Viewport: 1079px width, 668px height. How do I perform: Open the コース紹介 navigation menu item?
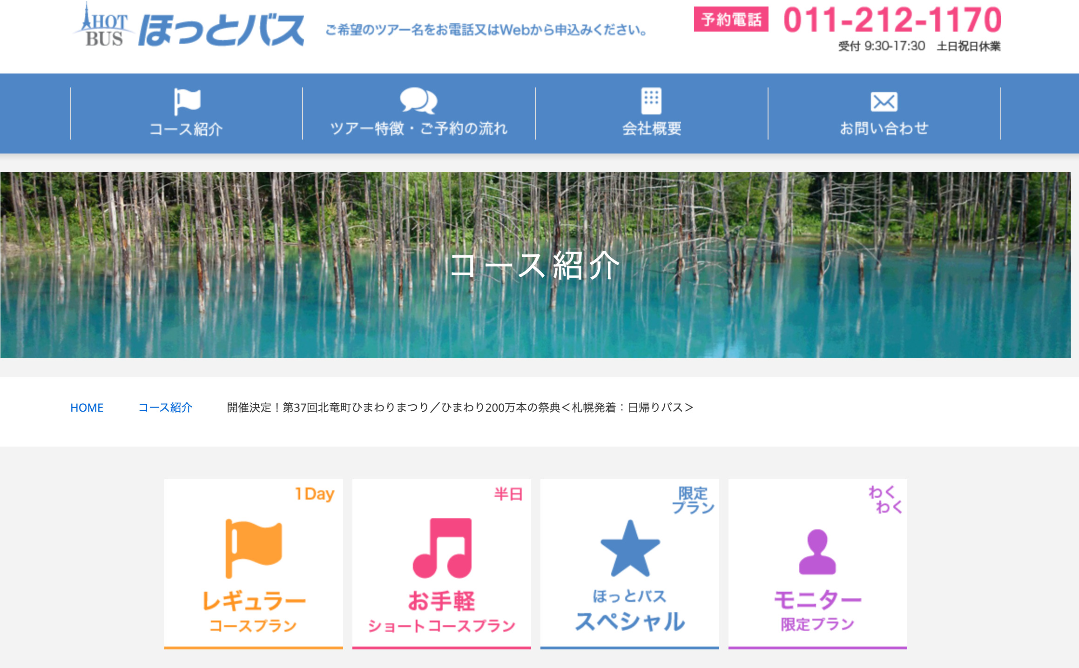186,129
